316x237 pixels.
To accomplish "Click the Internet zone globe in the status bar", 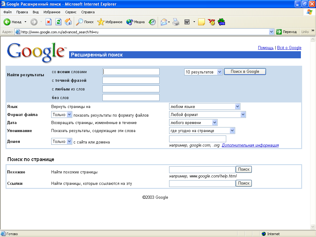I will tap(264, 234).
